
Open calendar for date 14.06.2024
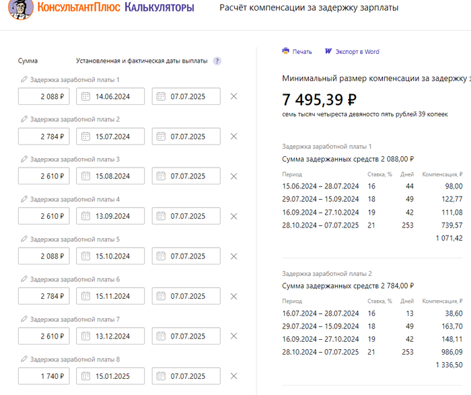[x=85, y=96]
